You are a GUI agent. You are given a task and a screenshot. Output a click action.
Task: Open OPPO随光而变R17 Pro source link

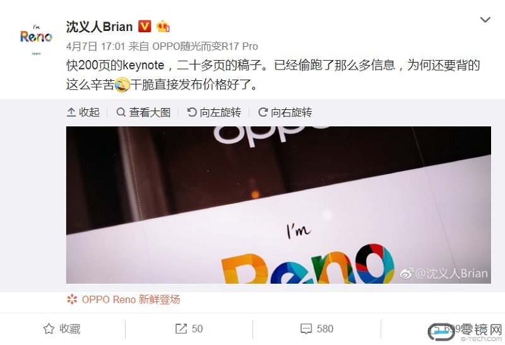coord(205,46)
